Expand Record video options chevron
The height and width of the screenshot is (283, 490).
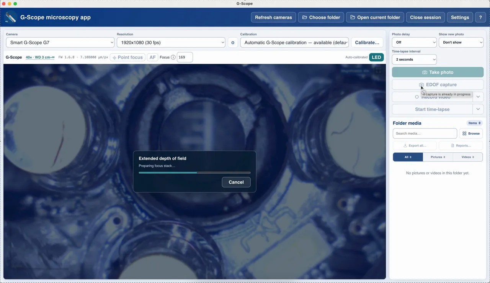tap(478, 97)
